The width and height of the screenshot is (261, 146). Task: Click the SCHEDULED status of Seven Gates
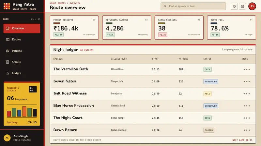point(211,81)
